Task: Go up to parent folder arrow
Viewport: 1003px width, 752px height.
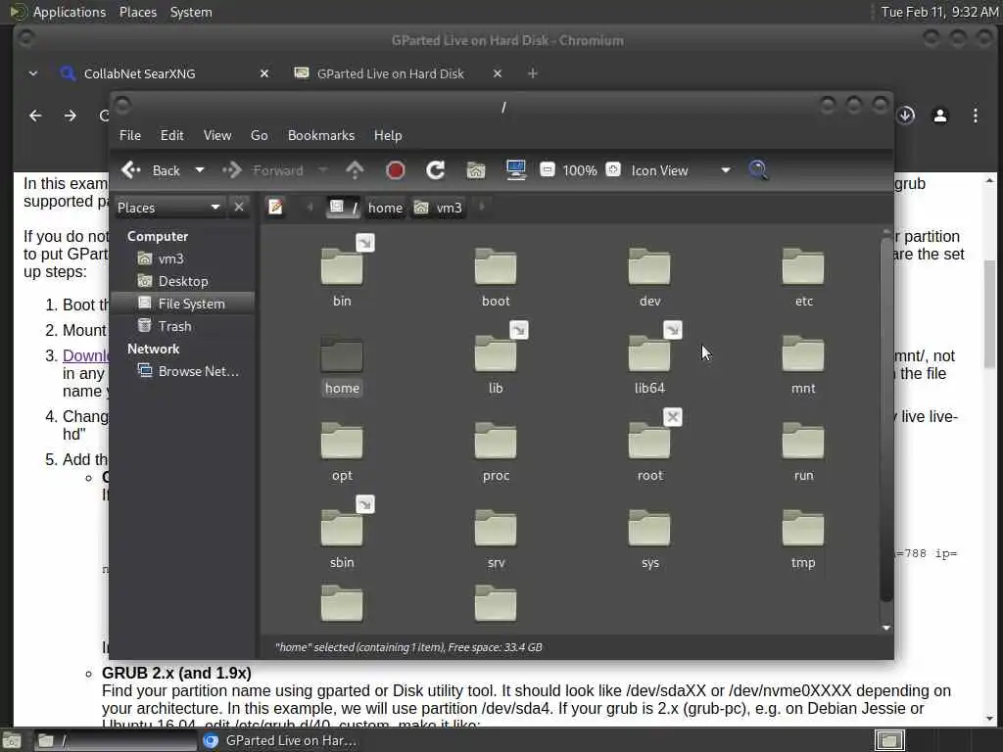Action: (x=355, y=170)
